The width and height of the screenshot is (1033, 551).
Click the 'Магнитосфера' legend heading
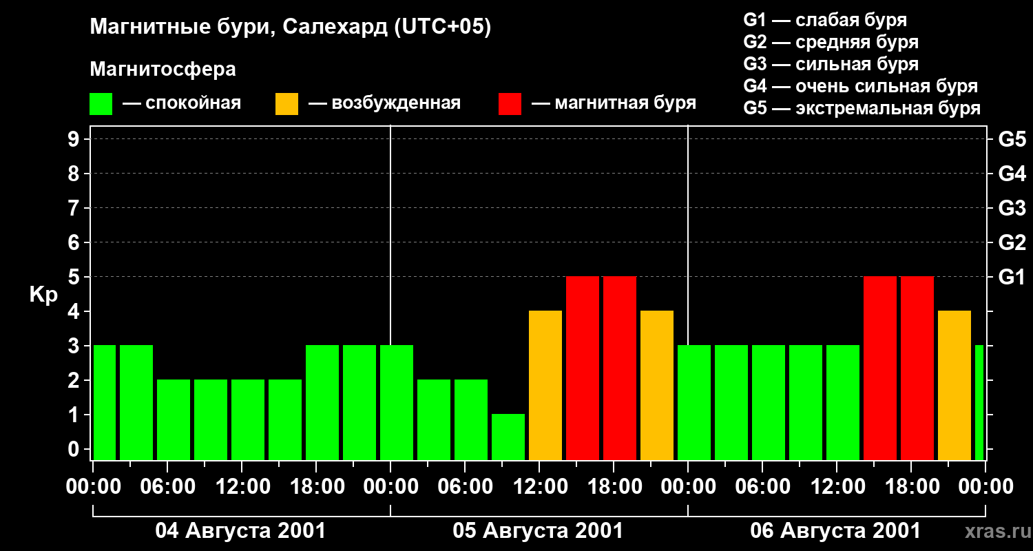163,70
